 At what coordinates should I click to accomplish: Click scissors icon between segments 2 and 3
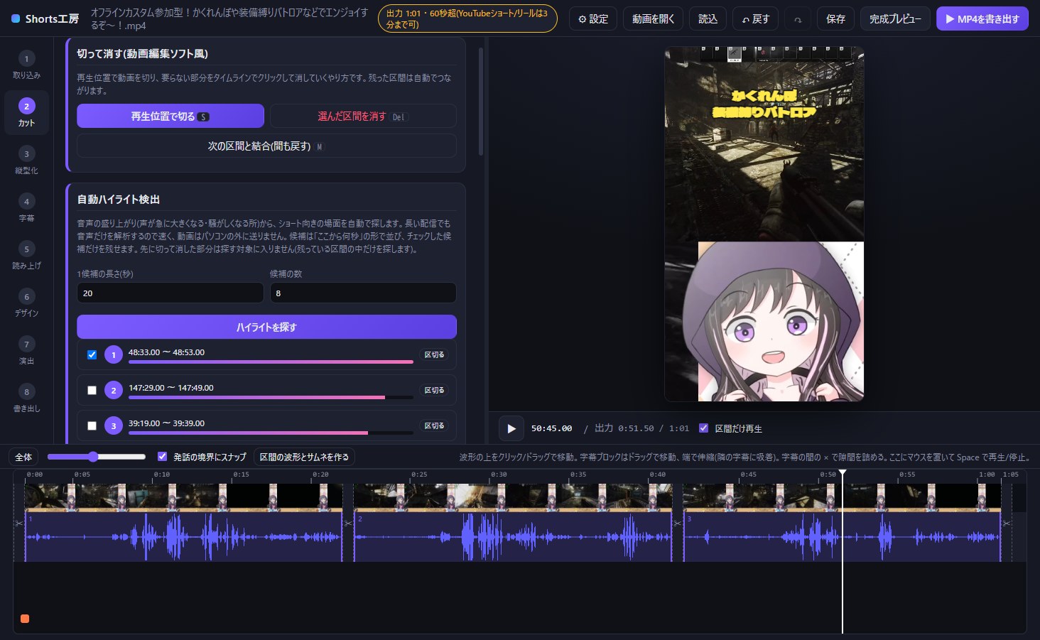click(x=677, y=524)
